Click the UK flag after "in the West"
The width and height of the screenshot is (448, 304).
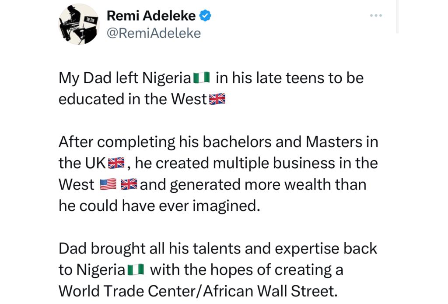(217, 99)
